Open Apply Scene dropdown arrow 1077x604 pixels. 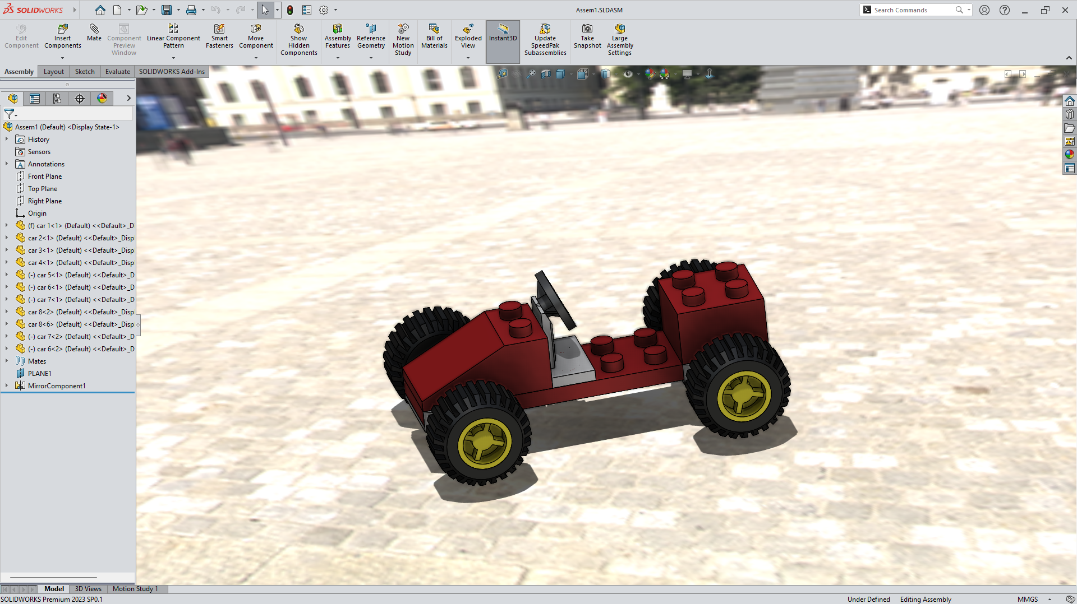pos(675,74)
